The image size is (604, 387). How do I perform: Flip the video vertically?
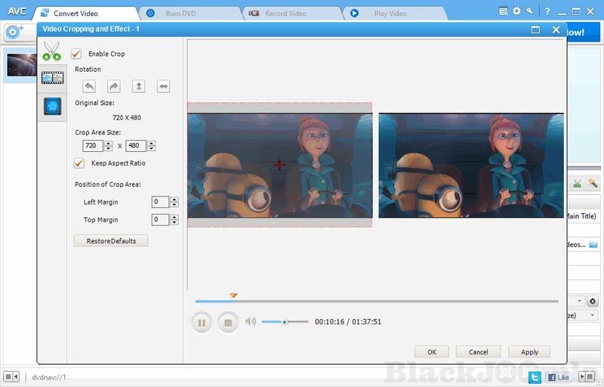[x=139, y=87]
